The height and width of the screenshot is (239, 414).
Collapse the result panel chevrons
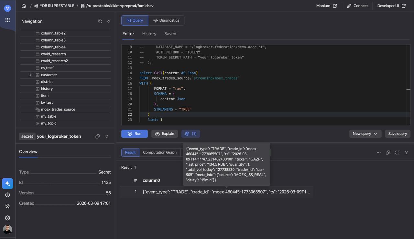[x=407, y=152]
